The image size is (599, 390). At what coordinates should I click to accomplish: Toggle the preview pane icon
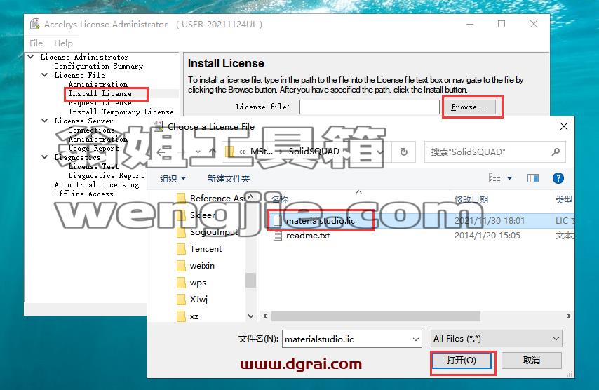point(533,178)
